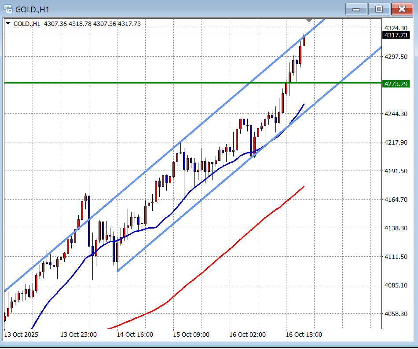Click the black 4317.73 current price label
The width and height of the screenshot is (418, 349).
(x=395, y=35)
